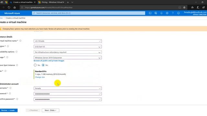Open Azure help question mark

click(173, 13)
